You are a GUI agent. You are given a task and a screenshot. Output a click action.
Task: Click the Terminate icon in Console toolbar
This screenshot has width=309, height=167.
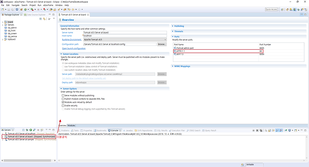[254, 131]
